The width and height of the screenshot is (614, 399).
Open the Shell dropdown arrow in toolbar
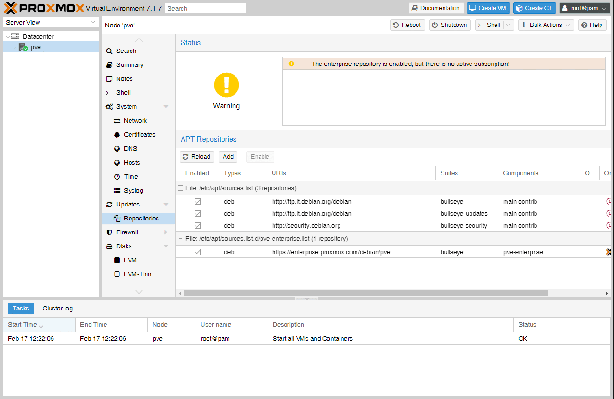(509, 25)
